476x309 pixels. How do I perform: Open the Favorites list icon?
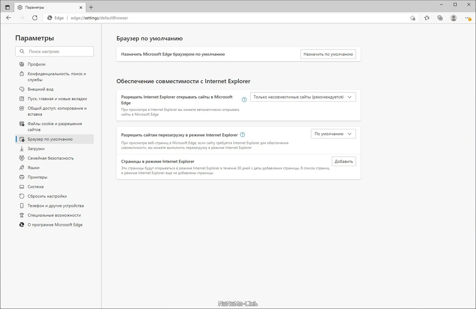coord(427,18)
